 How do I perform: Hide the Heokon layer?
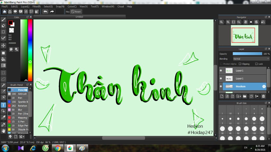point(221,86)
